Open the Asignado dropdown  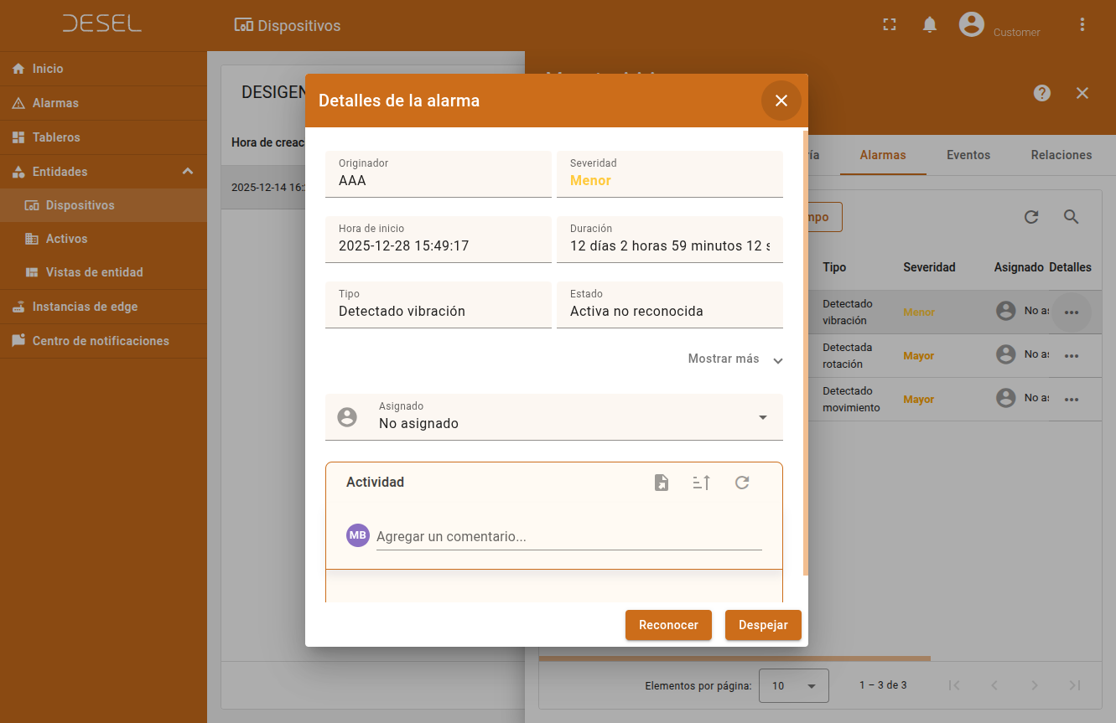point(762,417)
